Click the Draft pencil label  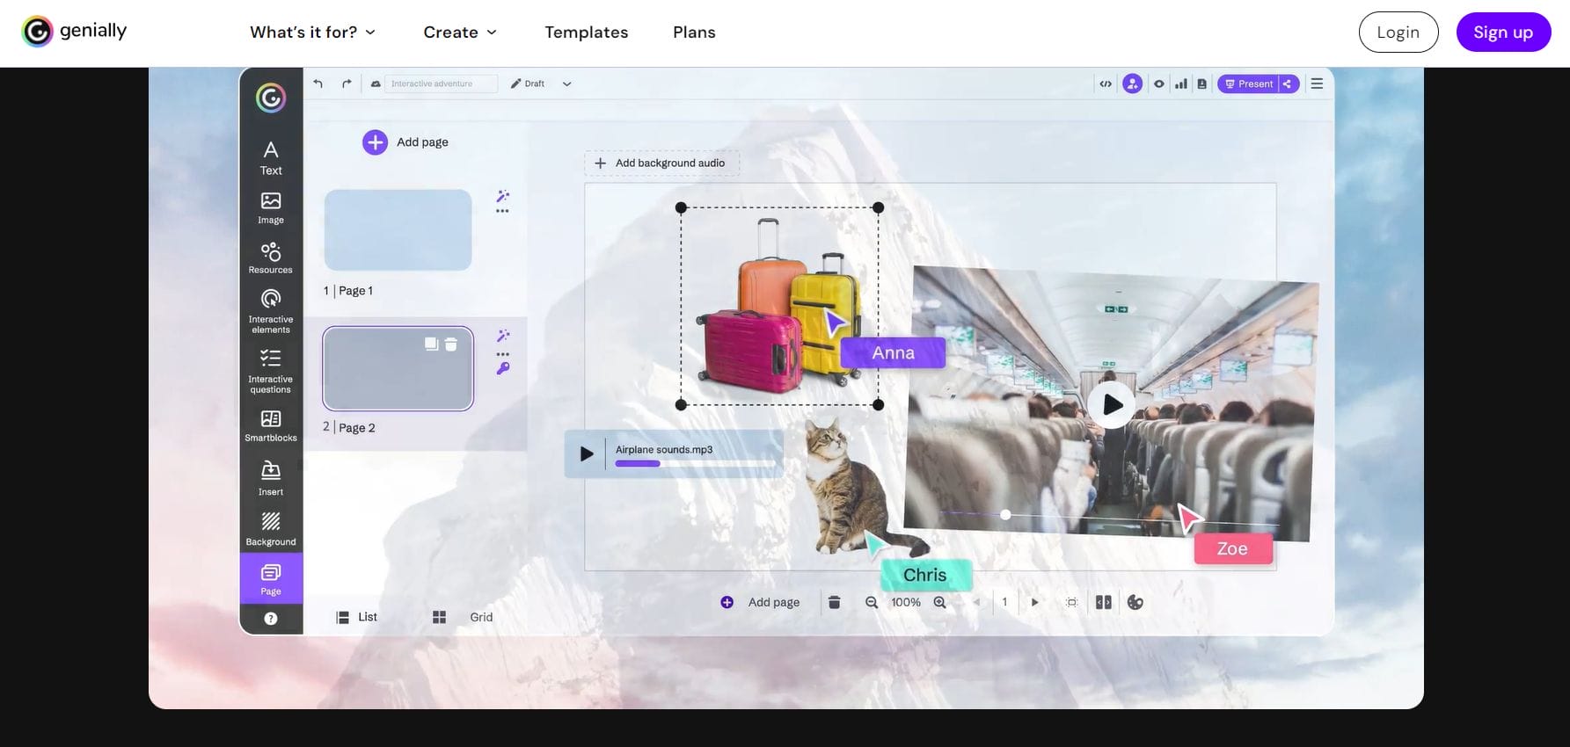click(528, 83)
